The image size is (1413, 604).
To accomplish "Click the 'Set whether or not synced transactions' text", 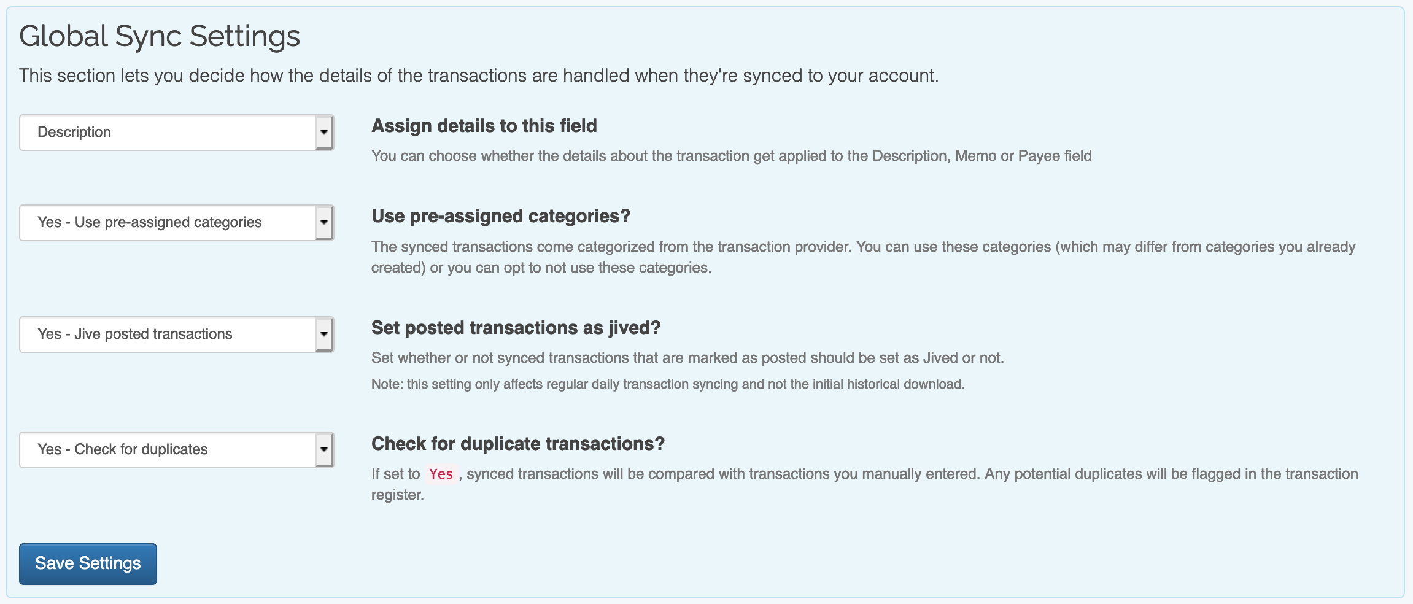I will 687,358.
